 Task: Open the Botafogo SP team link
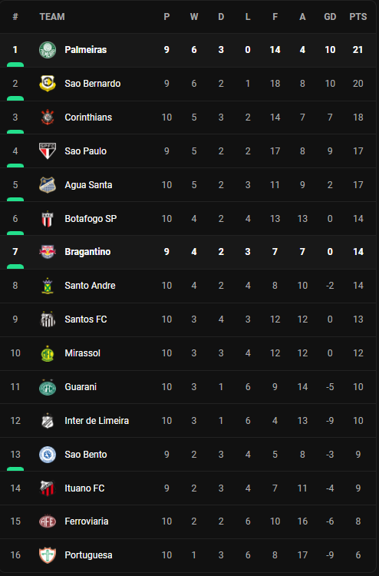91,219
